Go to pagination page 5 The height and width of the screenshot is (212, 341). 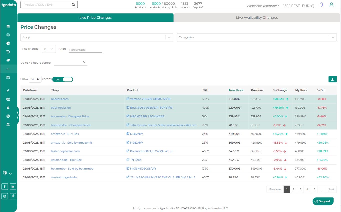(314, 189)
